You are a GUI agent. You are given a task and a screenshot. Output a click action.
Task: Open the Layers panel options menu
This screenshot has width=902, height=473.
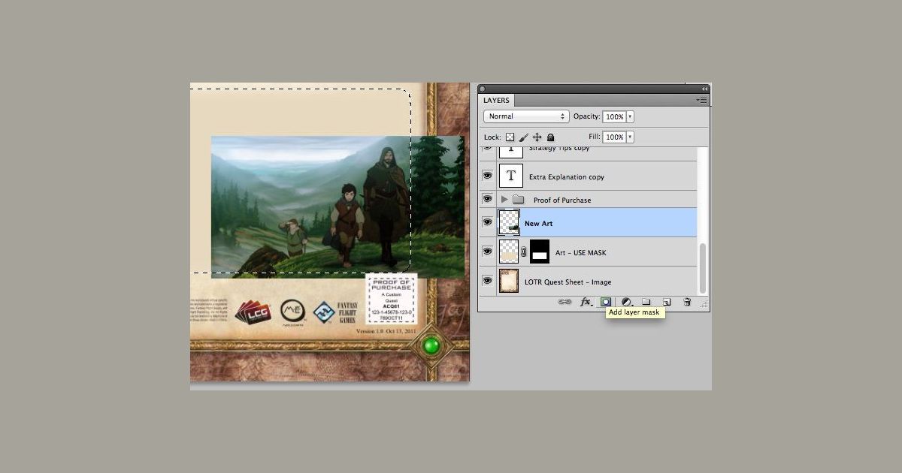coord(701,100)
